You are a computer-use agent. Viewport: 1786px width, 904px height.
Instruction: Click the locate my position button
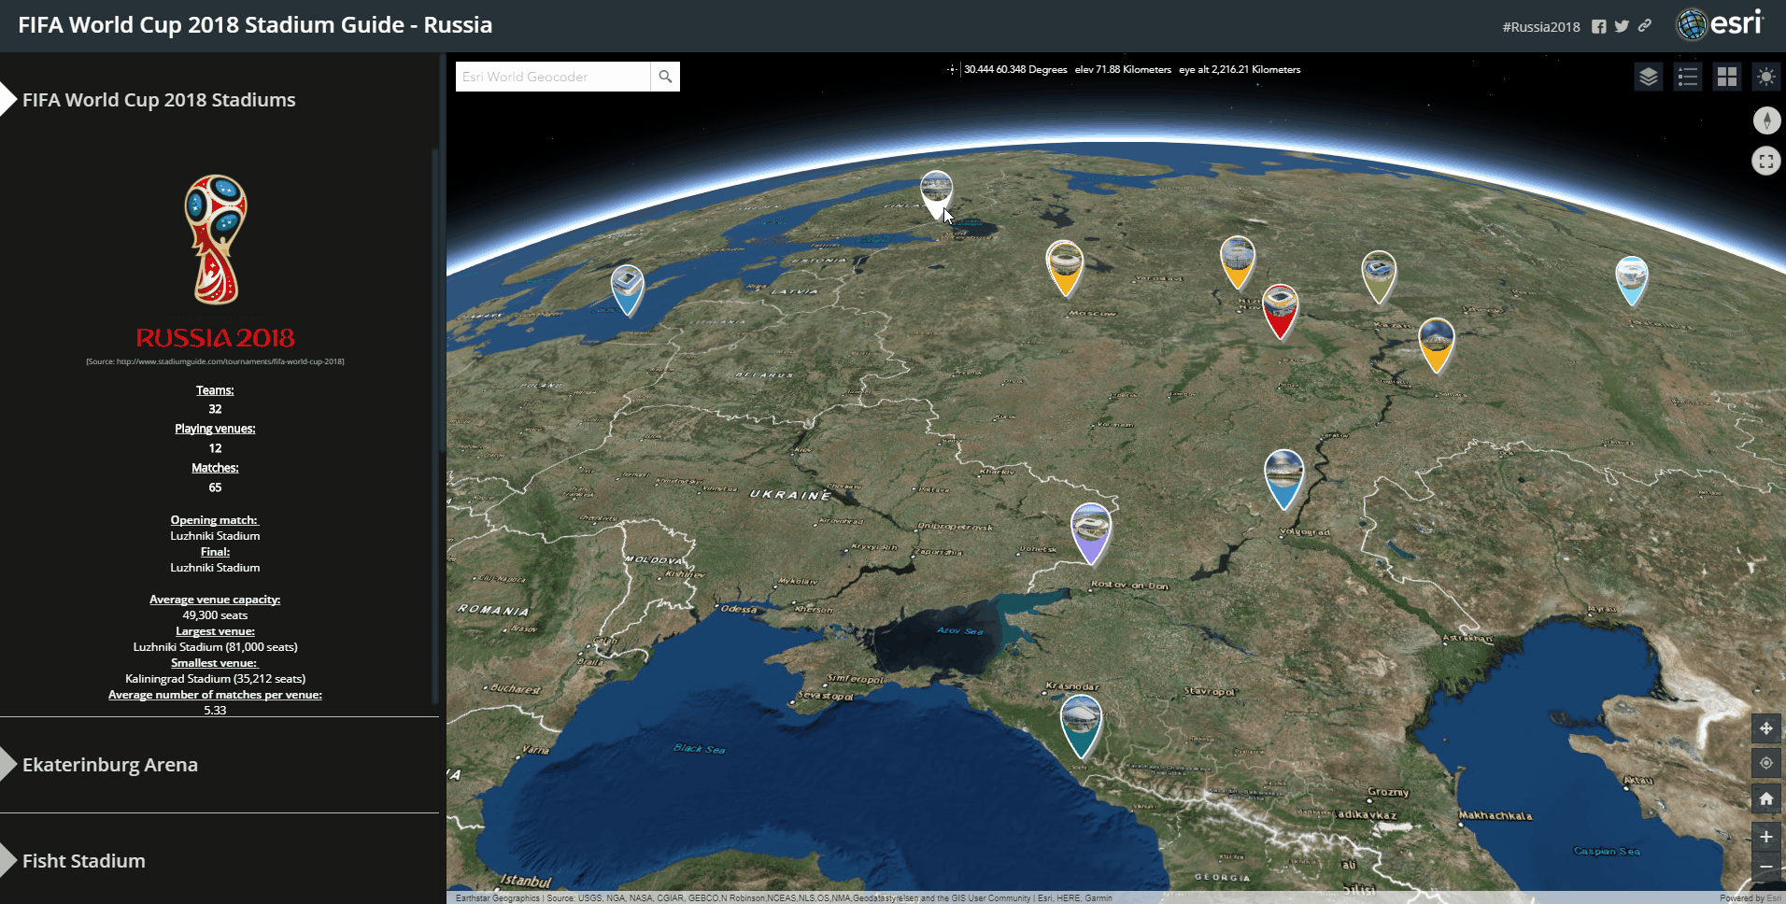point(1765,763)
